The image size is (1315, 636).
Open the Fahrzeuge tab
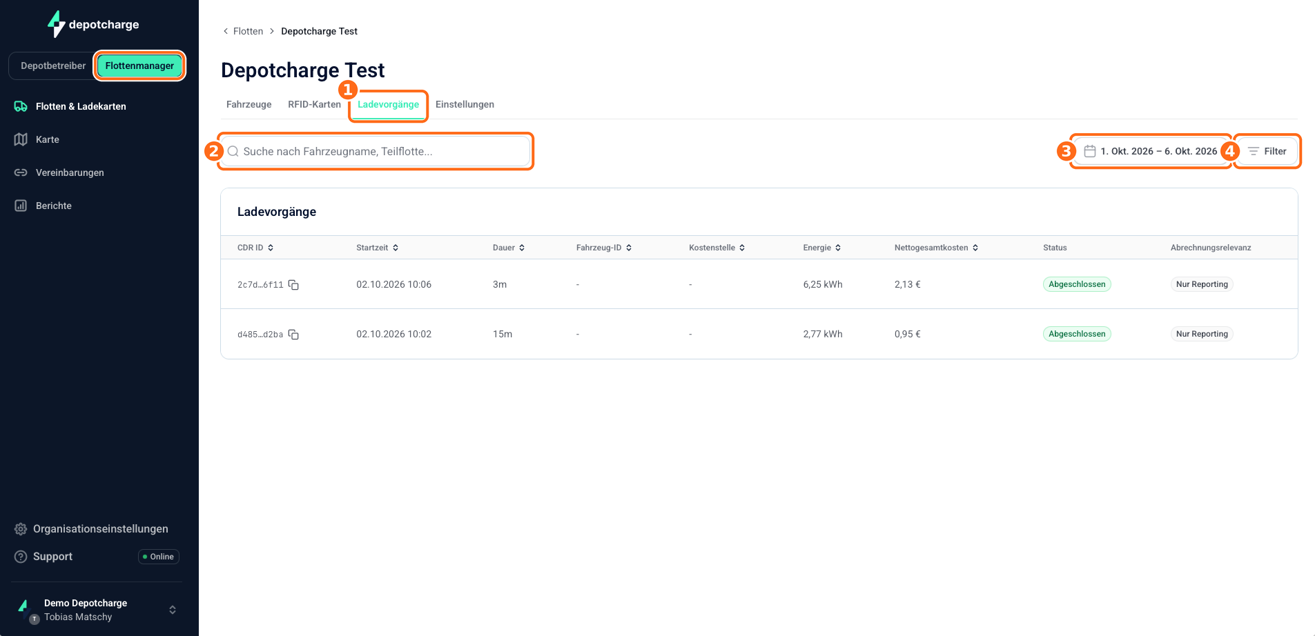pyautogui.click(x=249, y=104)
